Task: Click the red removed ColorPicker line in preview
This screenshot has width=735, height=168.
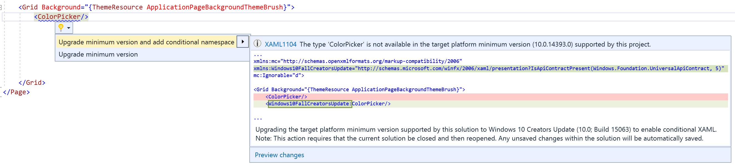Action: point(286,97)
